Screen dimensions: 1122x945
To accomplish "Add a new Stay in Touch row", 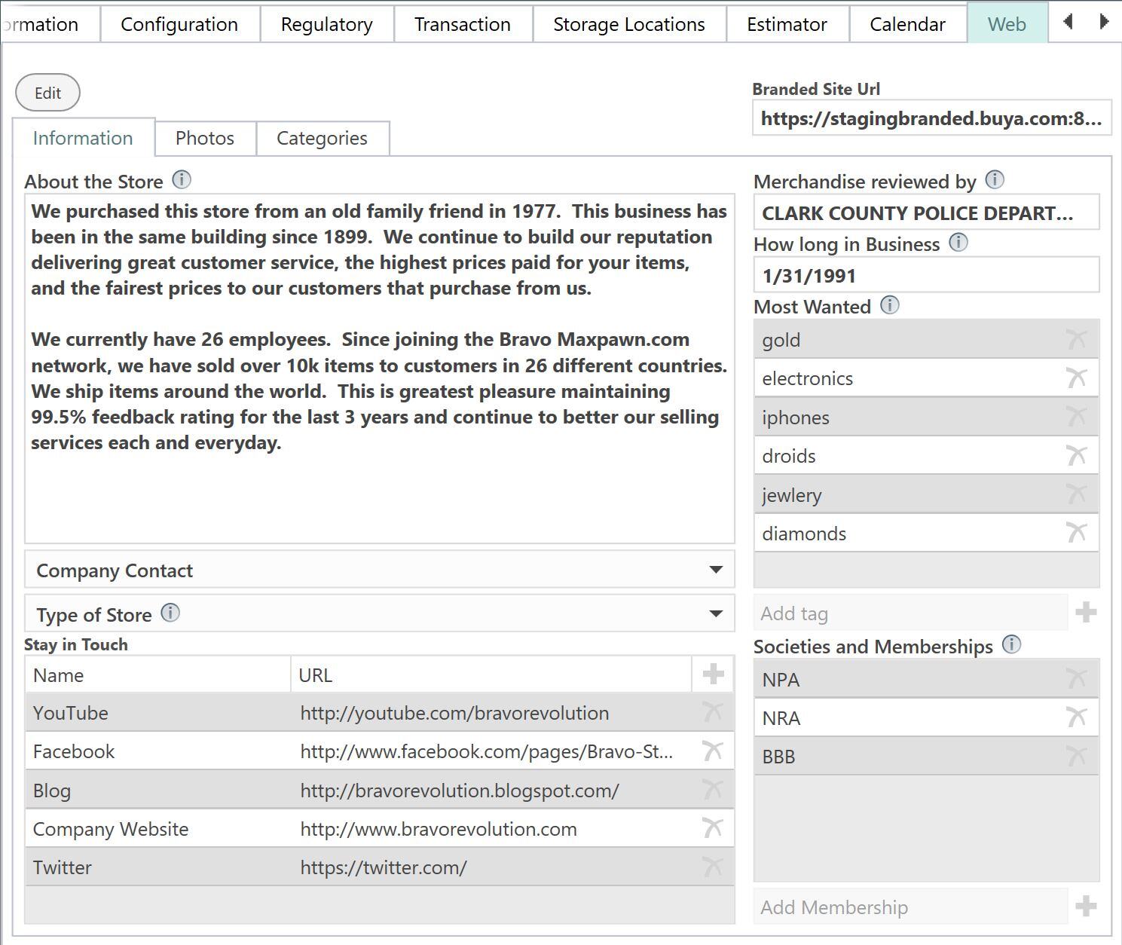I will tap(713, 674).
